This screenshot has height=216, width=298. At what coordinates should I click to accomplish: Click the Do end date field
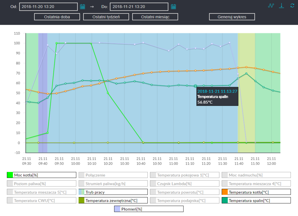pyautogui.click(x=139, y=7)
